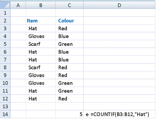Select row 5 header
Viewport: 160px width, 122px height.
click(x=5, y=44)
